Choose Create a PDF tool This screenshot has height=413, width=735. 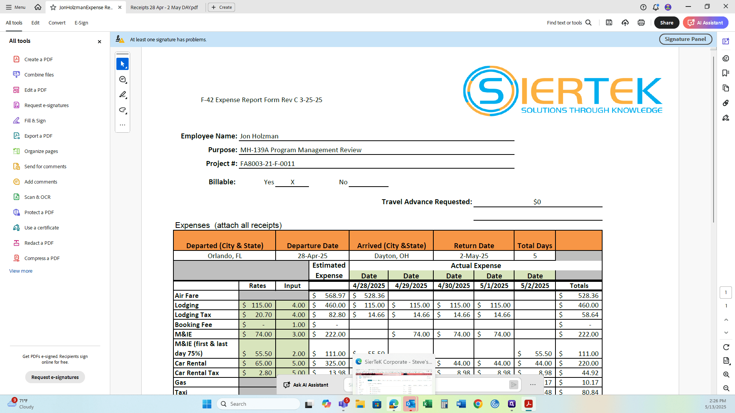pyautogui.click(x=38, y=59)
